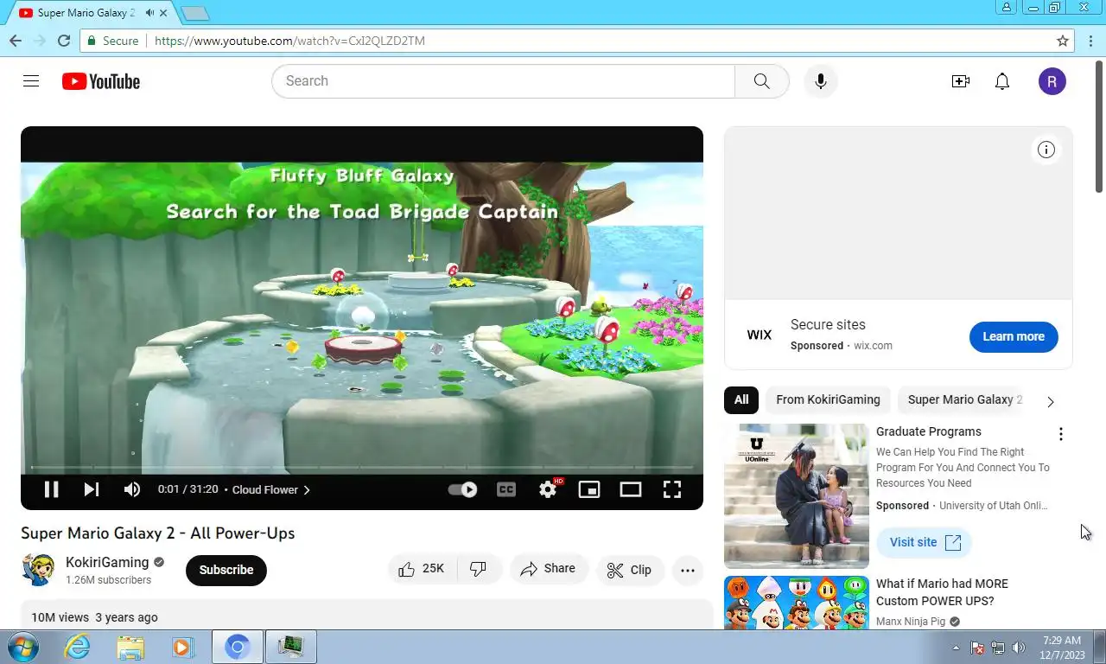Viewport: 1106px width, 664px height.
Task: Click the search magnifier button
Action: 761,81
